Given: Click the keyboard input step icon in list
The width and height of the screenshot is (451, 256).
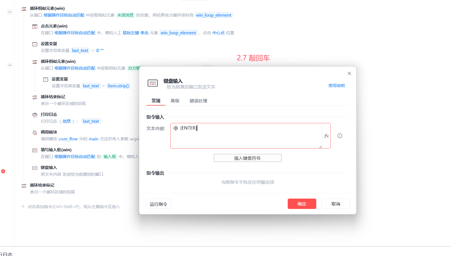Looking at the screenshot, I should point(35,168).
